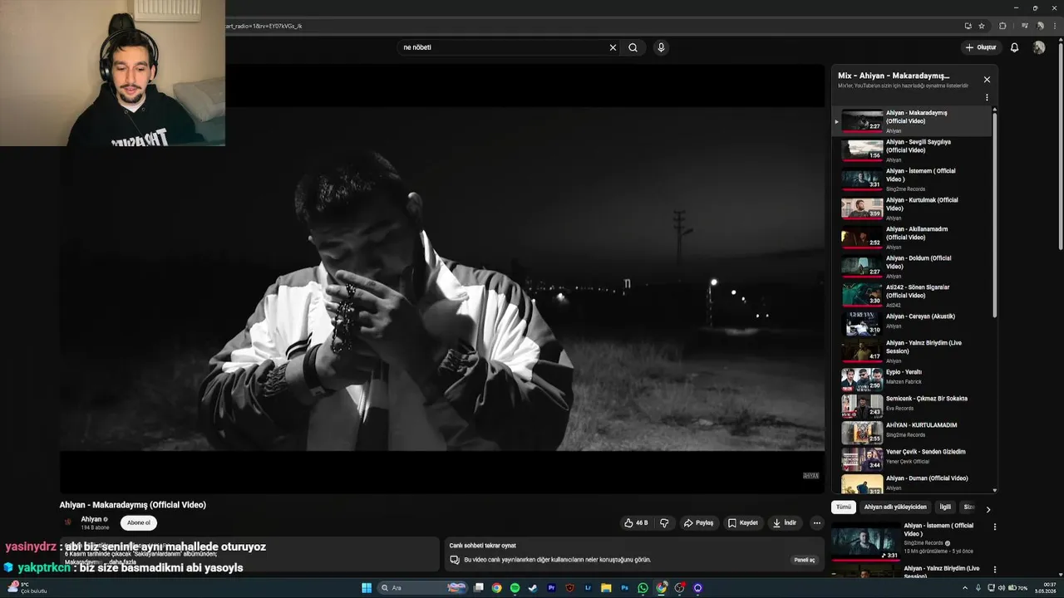The image size is (1064, 598).
Task: Open Chrome extensions puzzle icon
Action: point(1002,26)
